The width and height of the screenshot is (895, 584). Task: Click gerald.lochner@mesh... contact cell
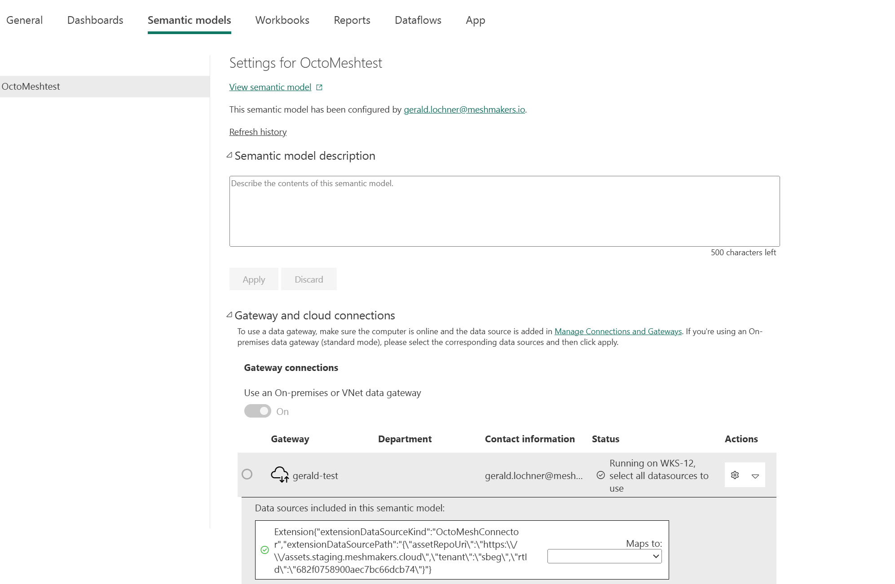tap(534, 476)
